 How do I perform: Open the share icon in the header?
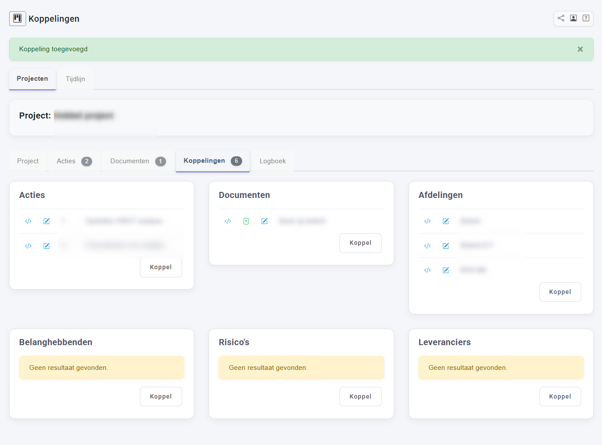[x=561, y=18]
